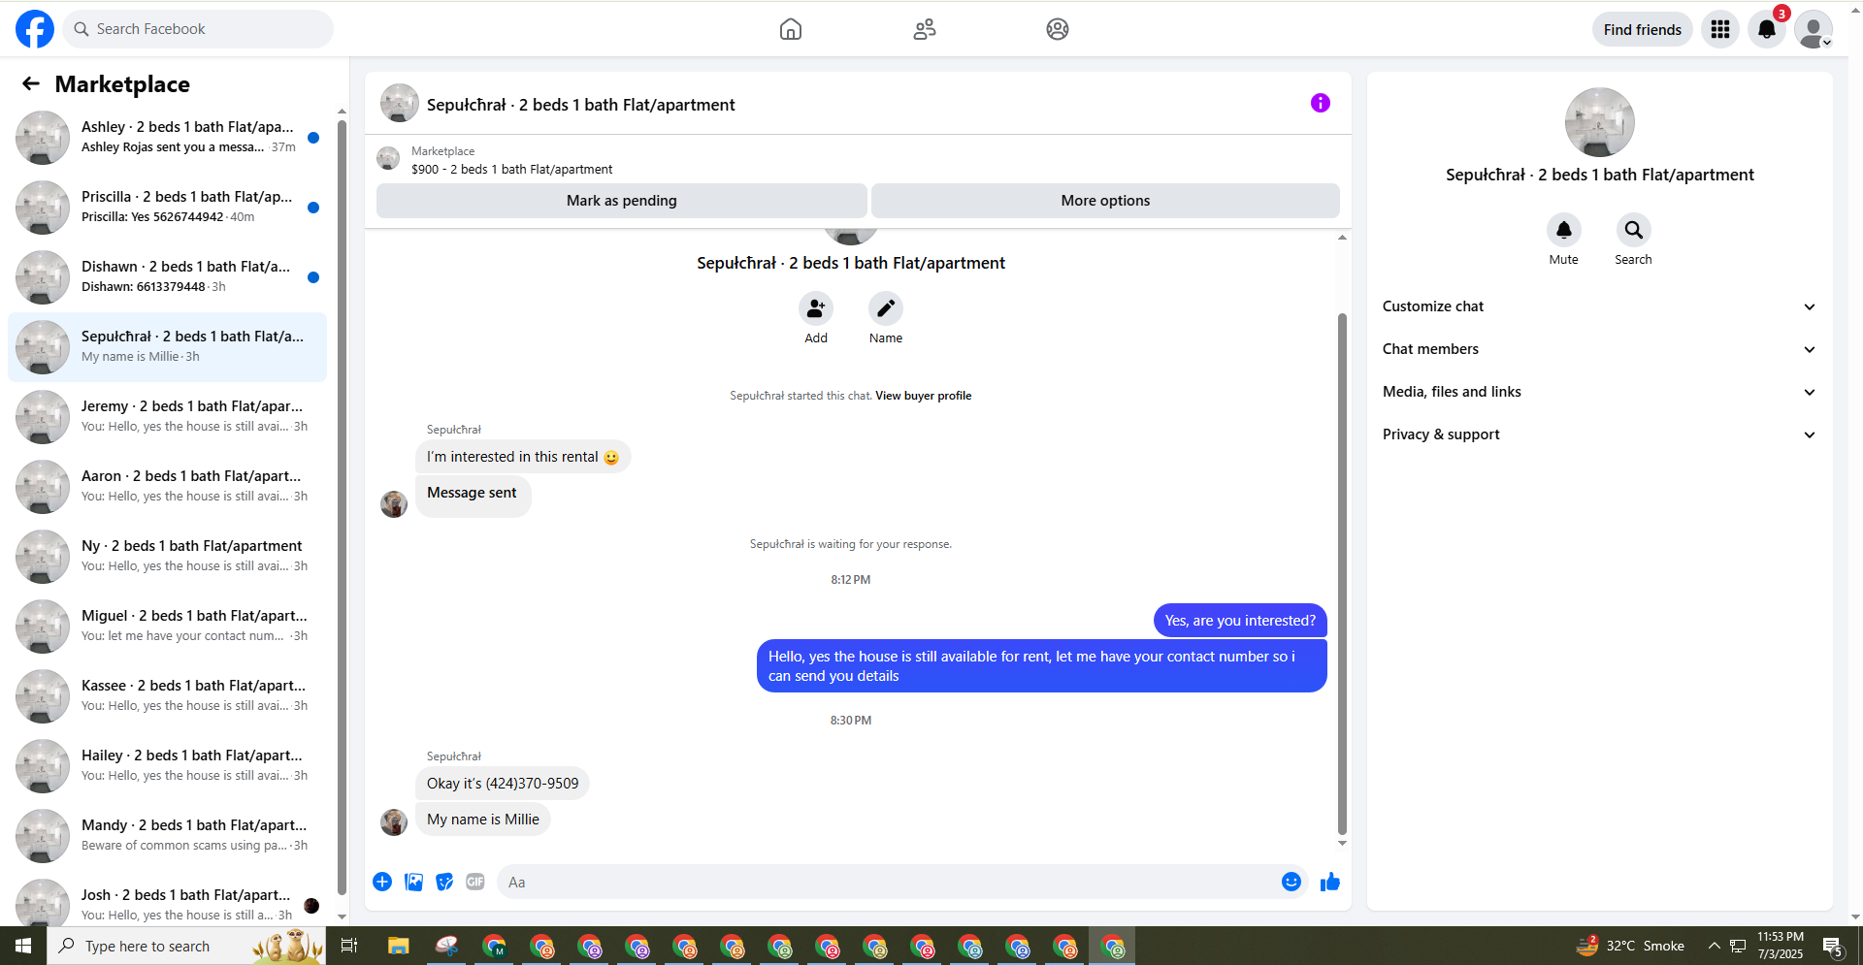Edit the chat Name pencil icon
The width and height of the screenshot is (1863, 965).
point(886,308)
